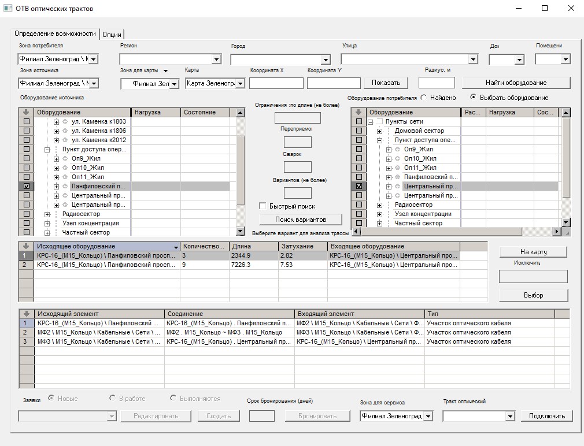The width and height of the screenshot is (584, 446).
Task: Focus the Сварок limit input field
Action: (x=298, y=167)
